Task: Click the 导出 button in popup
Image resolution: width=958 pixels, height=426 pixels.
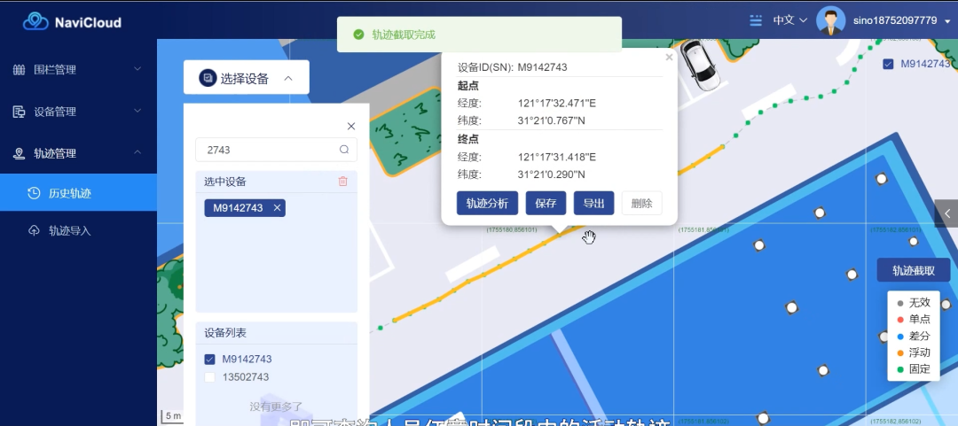Action: (593, 203)
